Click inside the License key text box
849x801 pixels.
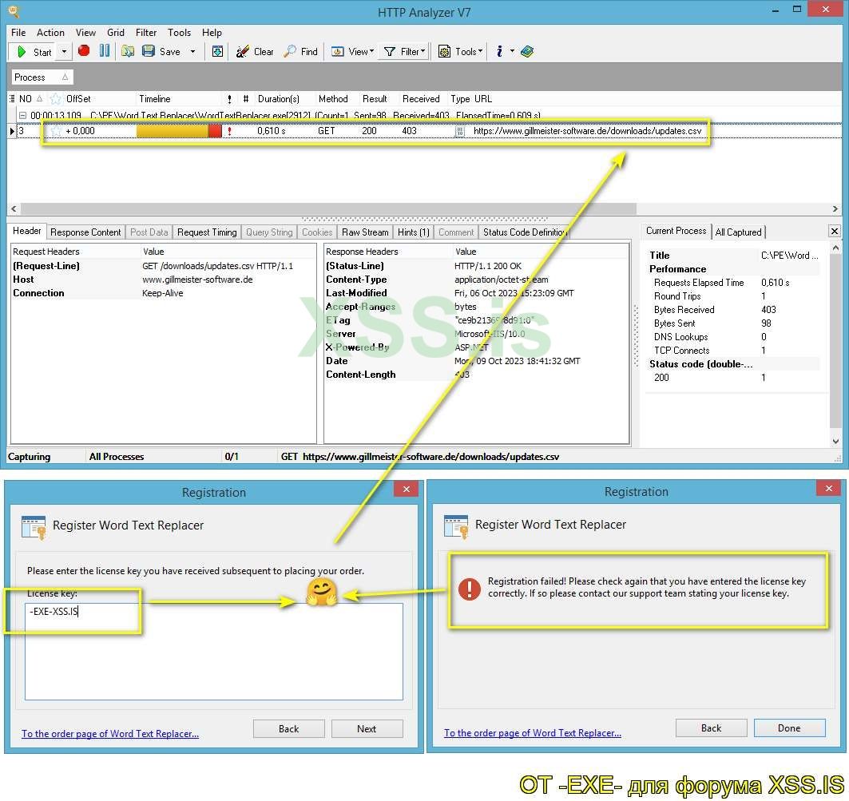pos(214,652)
